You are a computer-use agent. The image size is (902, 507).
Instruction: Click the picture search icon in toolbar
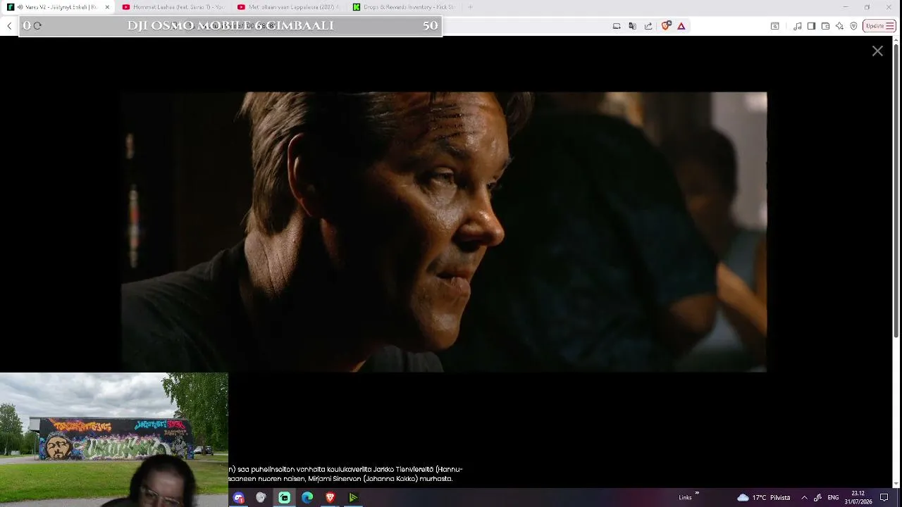tap(774, 26)
